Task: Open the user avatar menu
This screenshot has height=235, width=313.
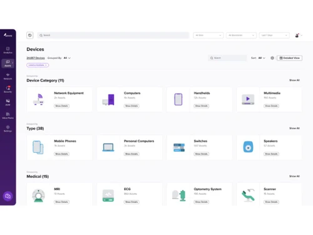Action: point(299,35)
